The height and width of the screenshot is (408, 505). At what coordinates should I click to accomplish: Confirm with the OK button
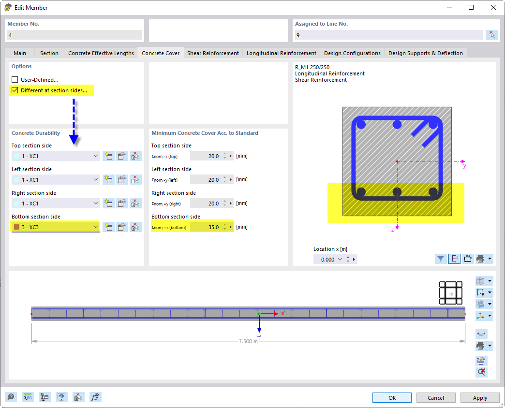click(392, 398)
